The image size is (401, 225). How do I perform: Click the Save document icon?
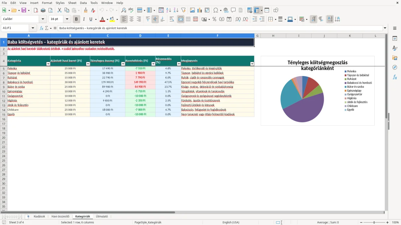(x=24, y=10)
